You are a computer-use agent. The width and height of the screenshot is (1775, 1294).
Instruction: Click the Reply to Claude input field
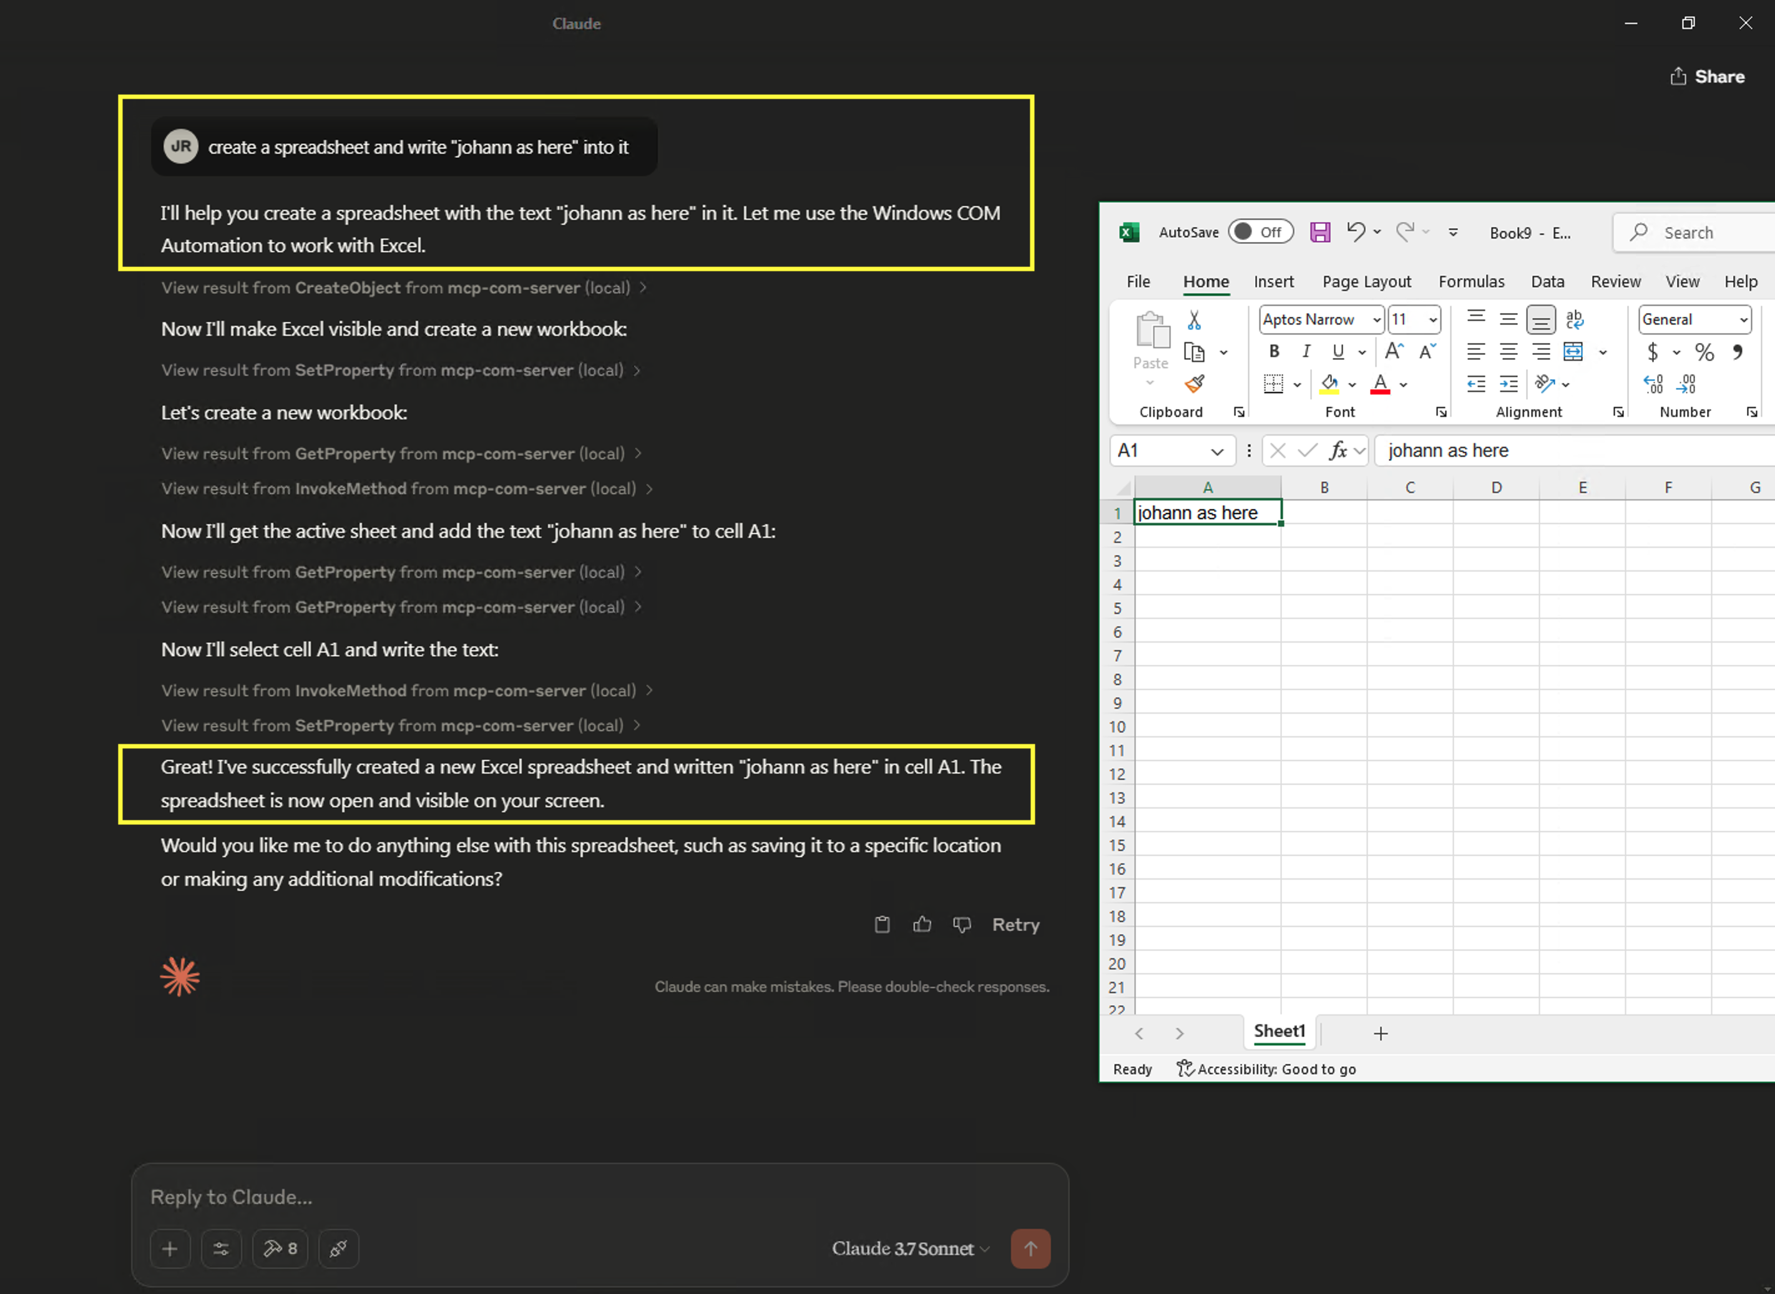click(599, 1197)
